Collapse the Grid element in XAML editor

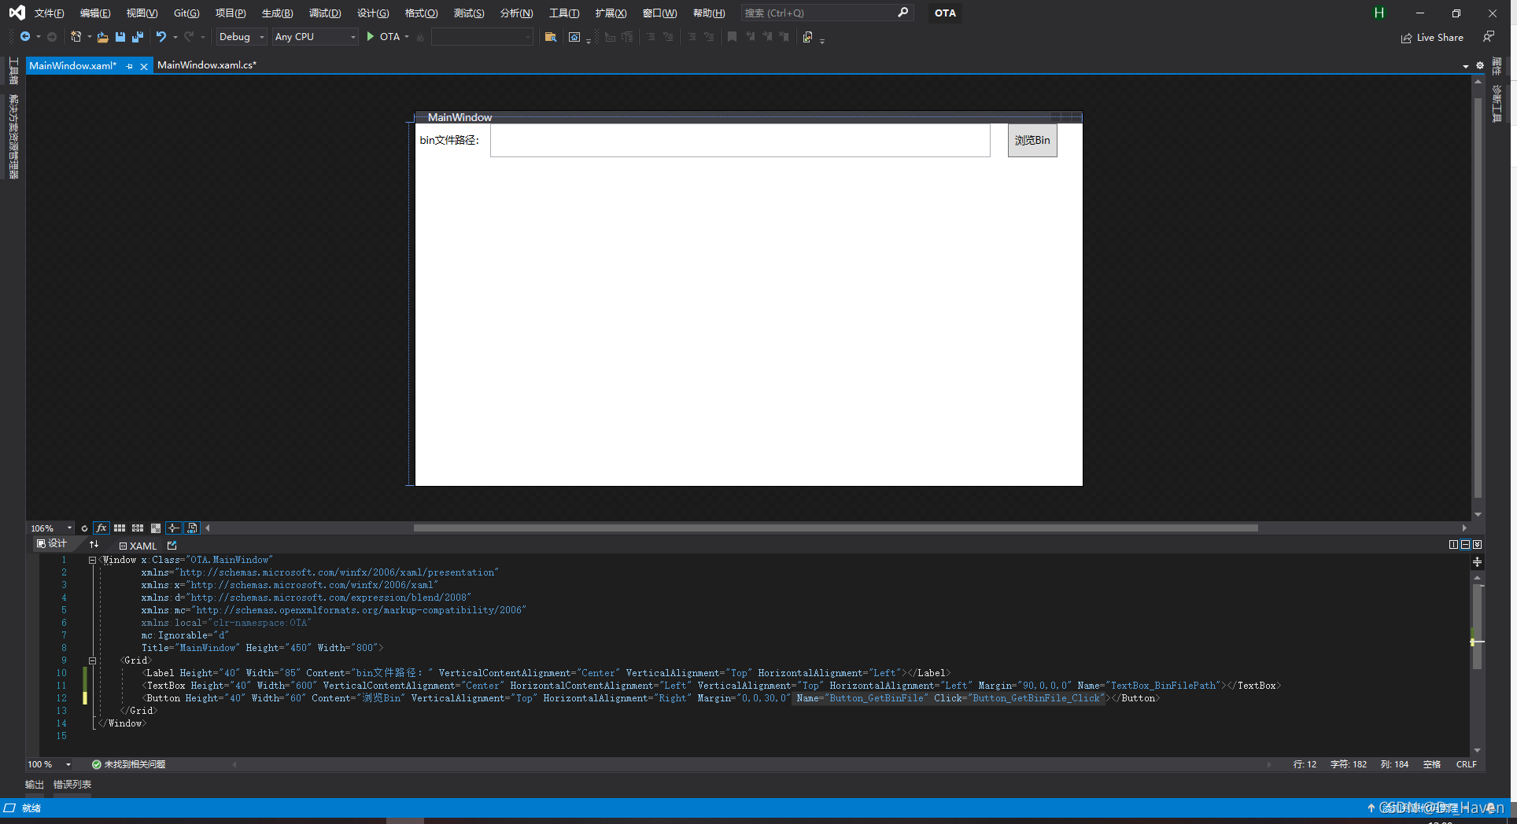[92, 661]
